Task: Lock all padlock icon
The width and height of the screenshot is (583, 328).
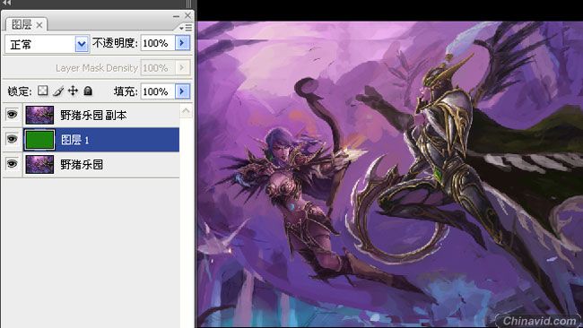Action: (x=88, y=91)
